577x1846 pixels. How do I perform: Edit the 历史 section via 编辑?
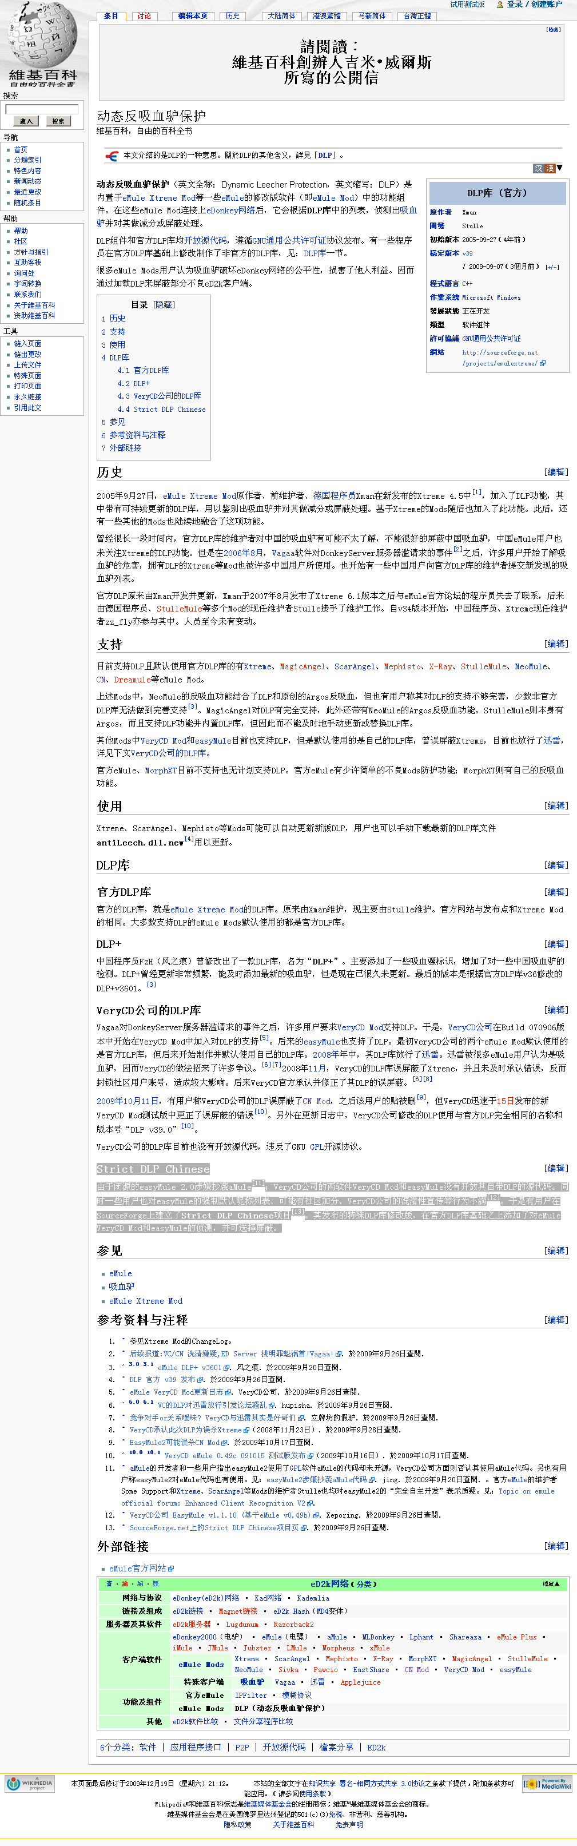click(555, 471)
